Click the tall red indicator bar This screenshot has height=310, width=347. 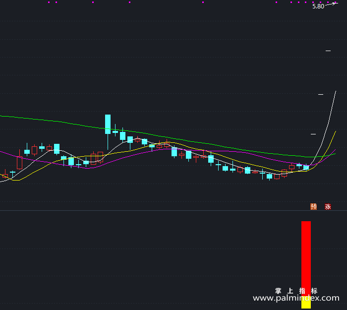[x=306, y=258]
